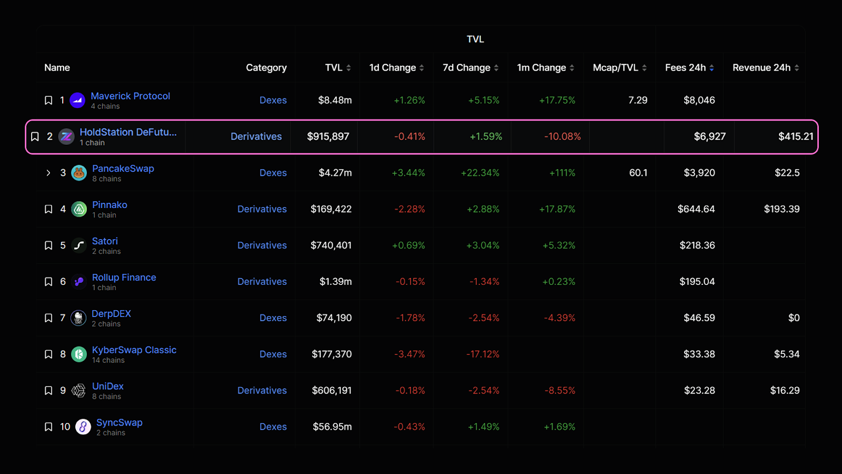Open the SyncSwap protocol link
This screenshot has width=842, height=474.
click(119, 423)
